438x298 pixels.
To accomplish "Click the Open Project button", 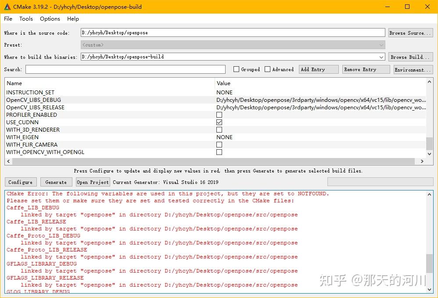I will pyautogui.click(x=93, y=182).
